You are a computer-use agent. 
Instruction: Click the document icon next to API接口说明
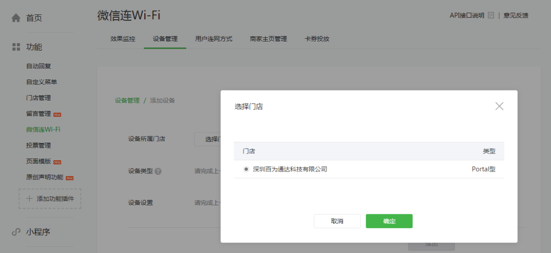[491, 15]
